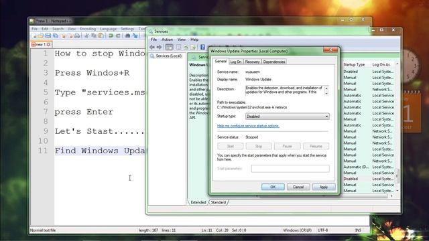Click the services list vertical scrollbar thumb

click(x=397, y=175)
